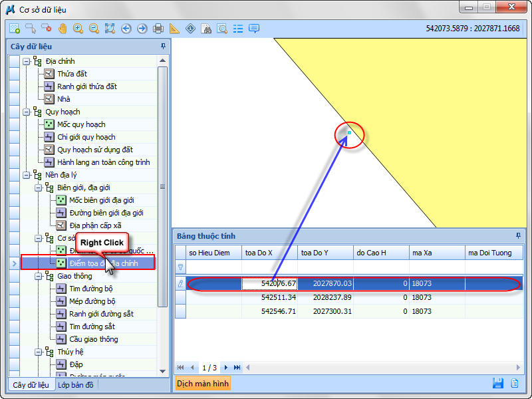Viewport: 532px width, 399px height.
Task: Activate the Measure ruler tool
Action: point(174,29)
